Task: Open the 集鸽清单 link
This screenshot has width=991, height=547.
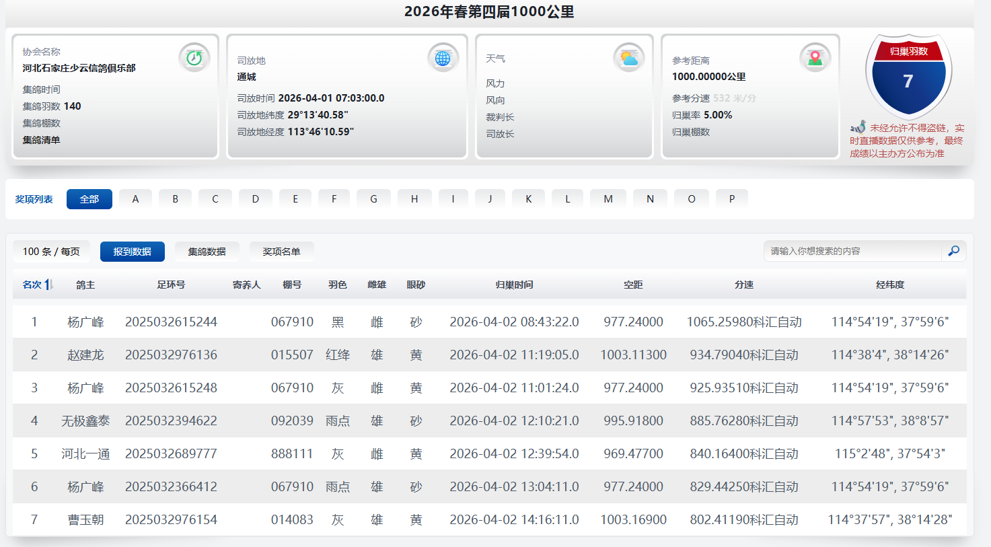Action: tap(42, 140)
